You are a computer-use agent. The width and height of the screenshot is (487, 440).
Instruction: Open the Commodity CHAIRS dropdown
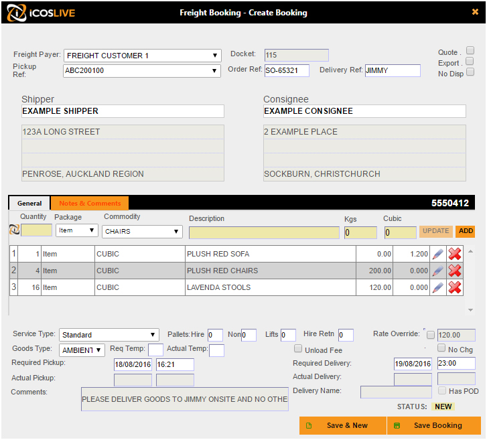point(142,231)
